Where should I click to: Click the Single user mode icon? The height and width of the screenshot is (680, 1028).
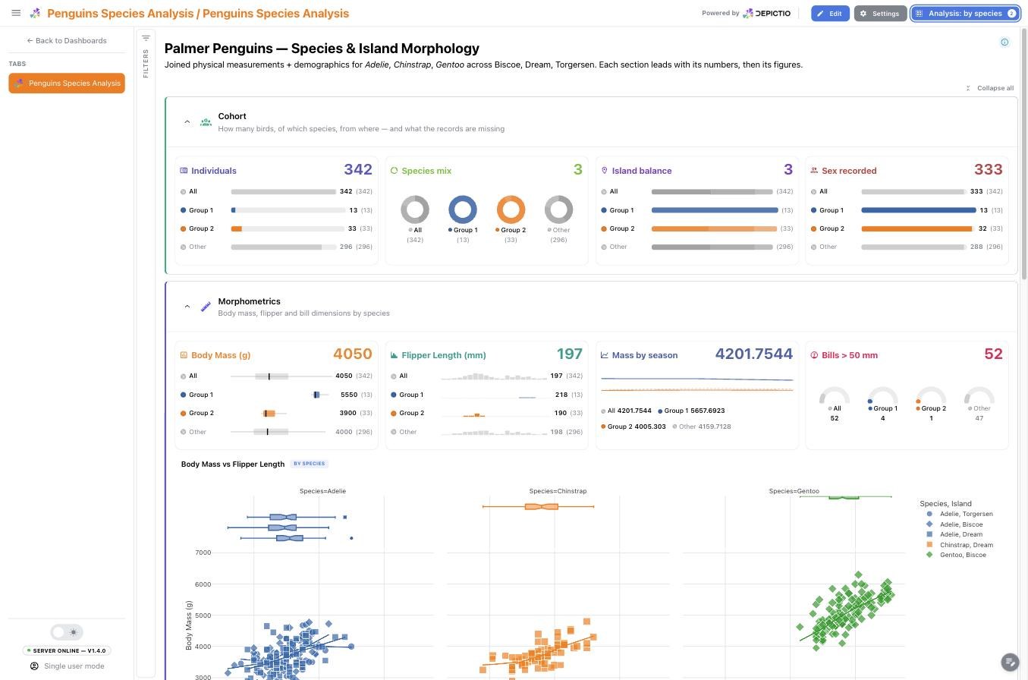tap(34, 666)
